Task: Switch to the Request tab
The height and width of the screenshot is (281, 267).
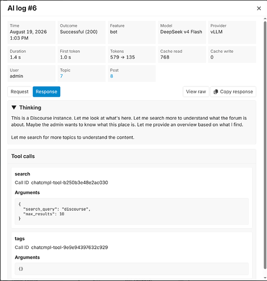Action: coord(20,92)
